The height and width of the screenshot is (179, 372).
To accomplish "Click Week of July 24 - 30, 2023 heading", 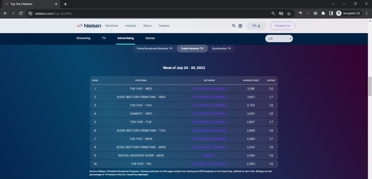I will click(184, 68).
